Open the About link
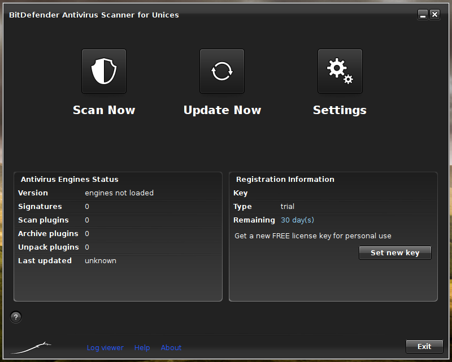 coord(171,347)
